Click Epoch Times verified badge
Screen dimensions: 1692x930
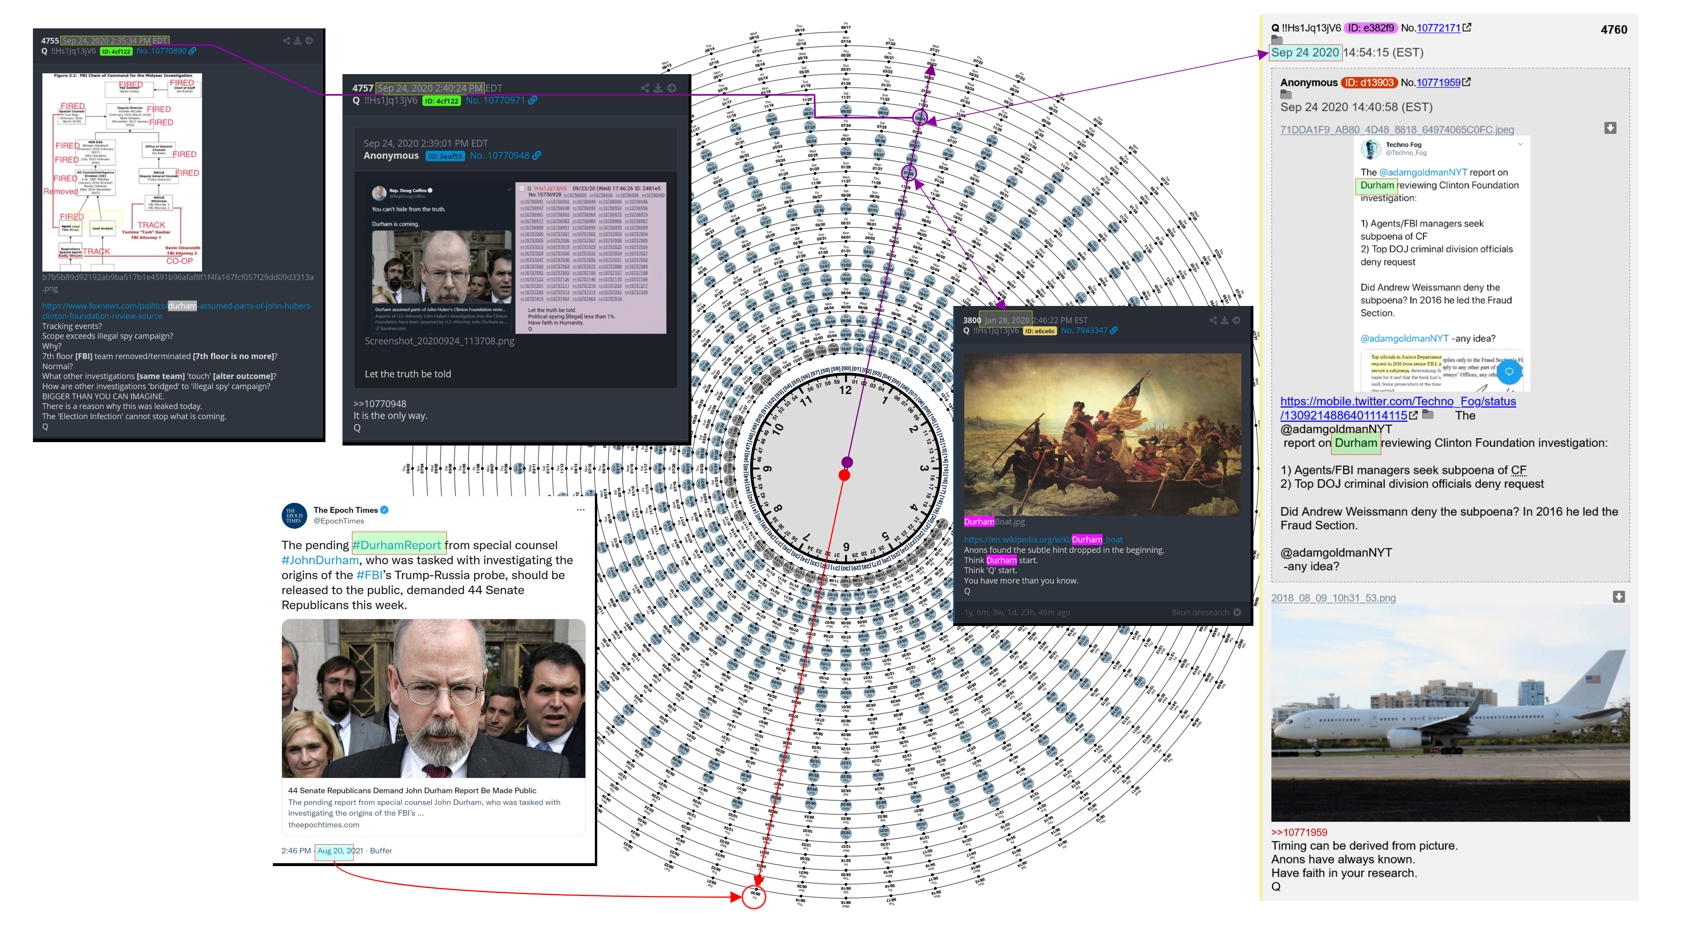coord(385,510)
